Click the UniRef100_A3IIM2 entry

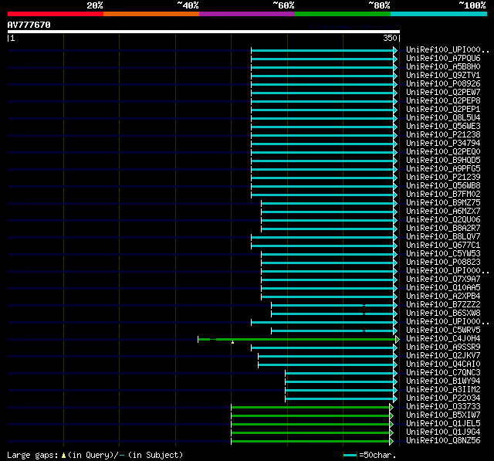pos(443,390)
